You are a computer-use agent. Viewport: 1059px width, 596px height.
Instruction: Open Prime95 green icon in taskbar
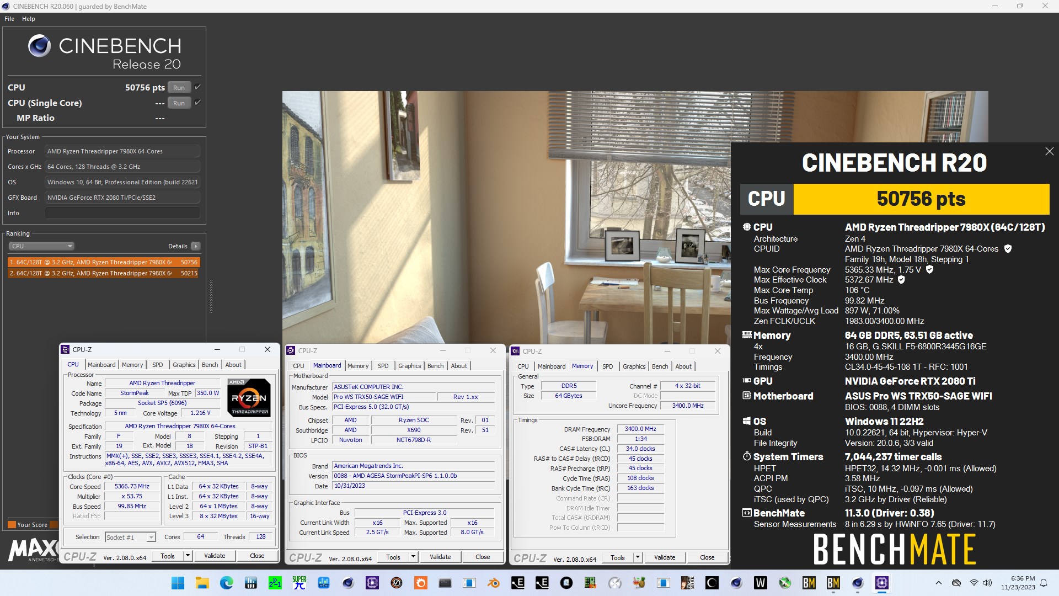pos(275,583)
